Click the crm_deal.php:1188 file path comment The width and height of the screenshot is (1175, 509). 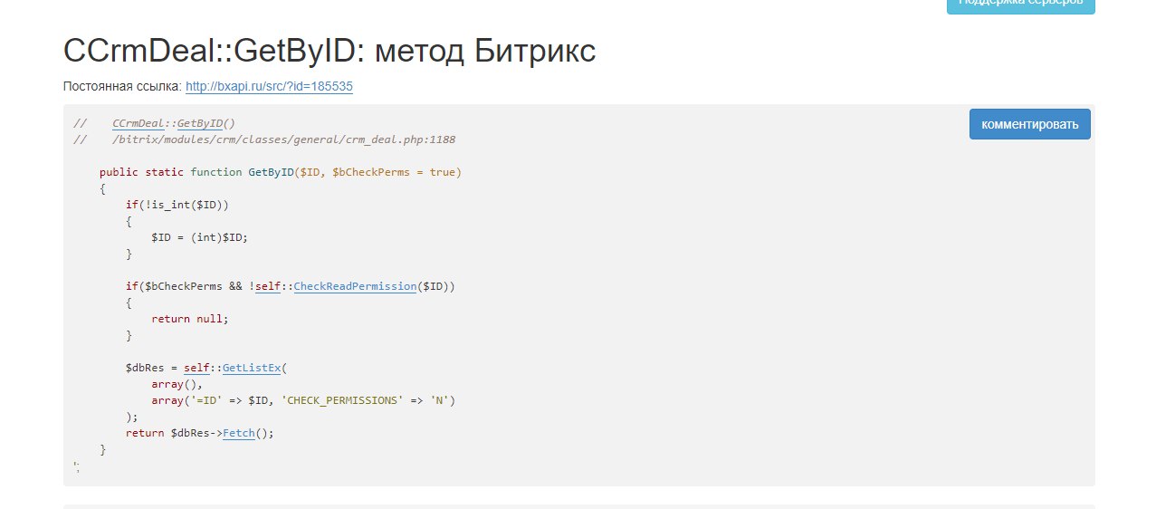283,139
